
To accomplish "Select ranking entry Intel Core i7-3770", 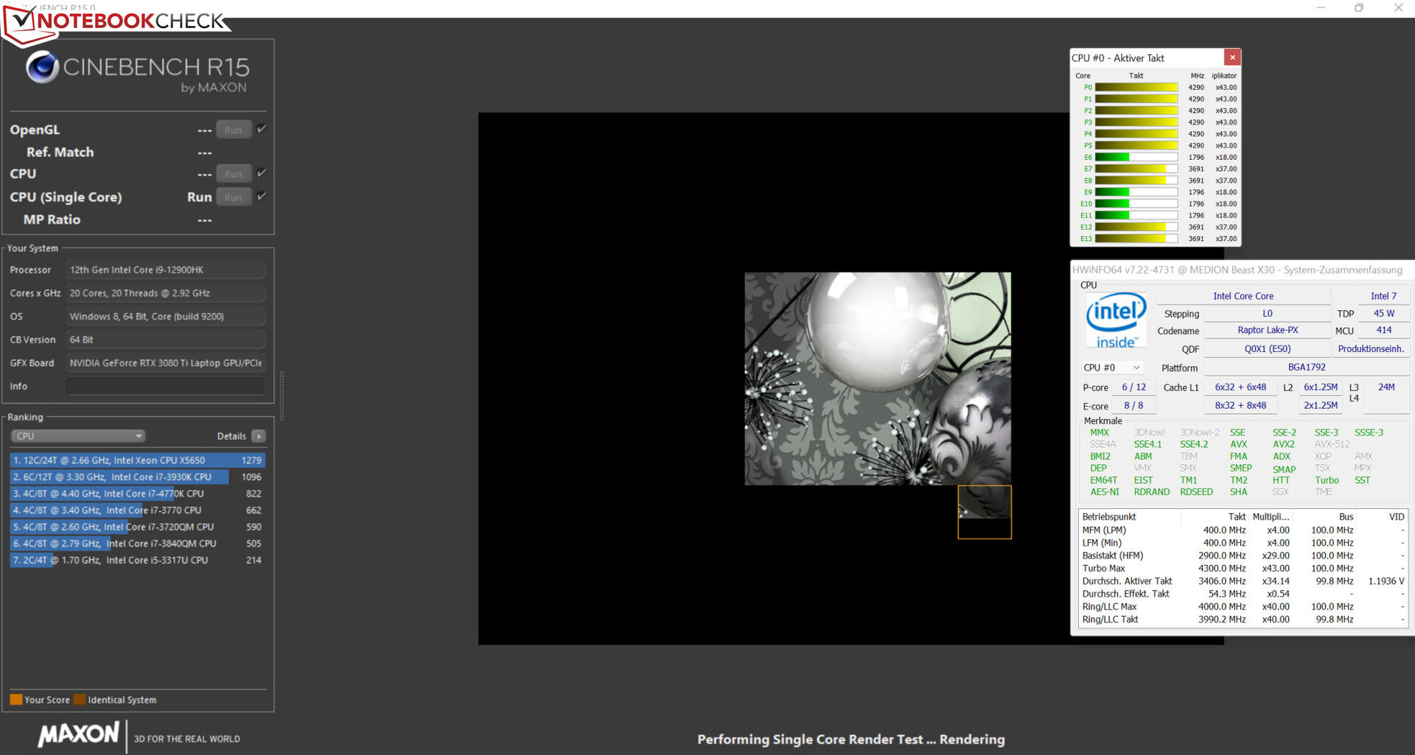I will click(x=137, y=510).
